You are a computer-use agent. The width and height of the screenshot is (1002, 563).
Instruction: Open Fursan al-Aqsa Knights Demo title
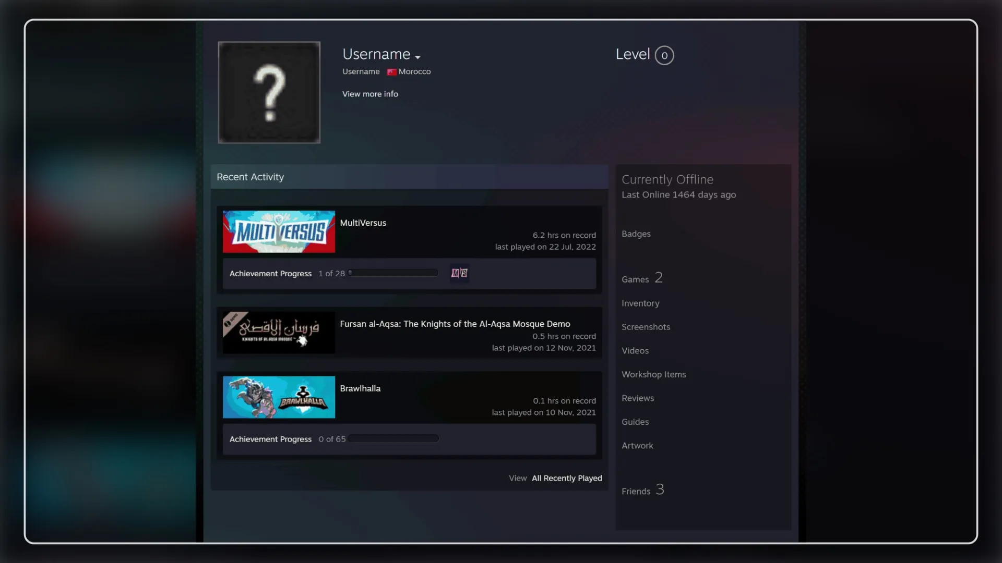pyautogui.click(x=455, y=324)
